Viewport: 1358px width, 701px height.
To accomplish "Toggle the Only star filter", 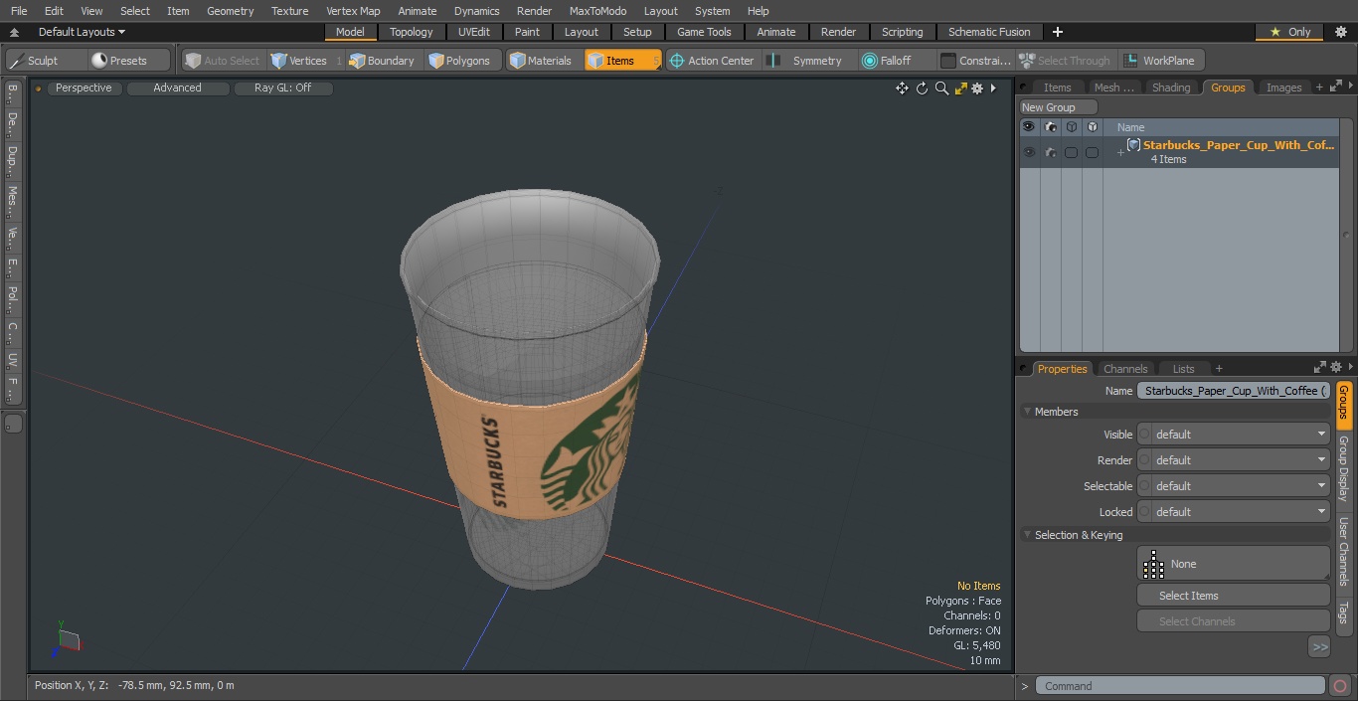I will coord(1288,32).
